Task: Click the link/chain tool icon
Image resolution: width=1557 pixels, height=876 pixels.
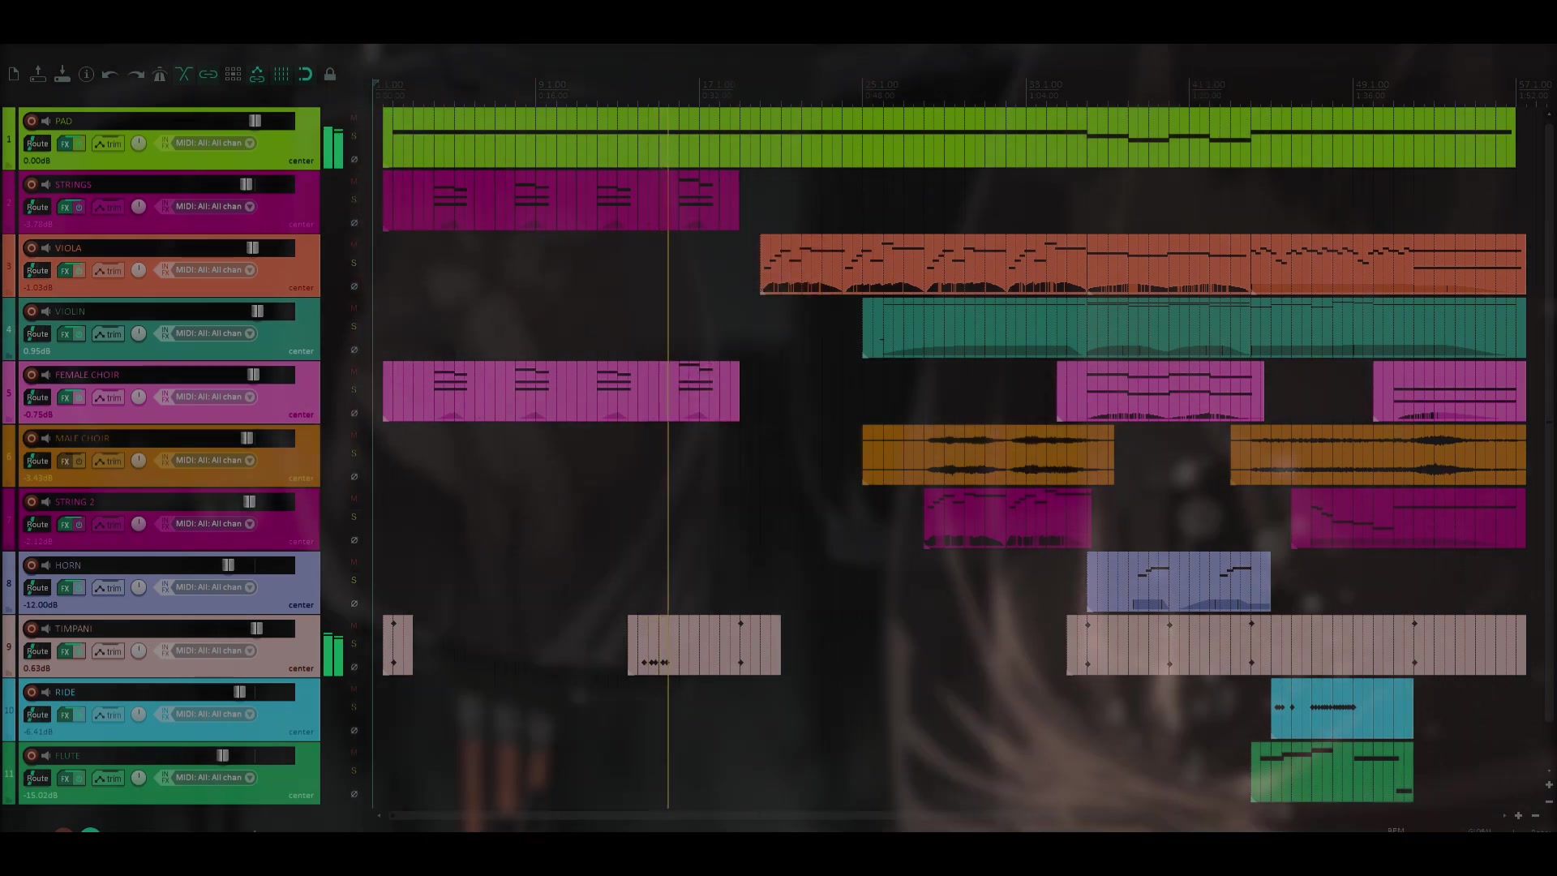Action: click(208, 74)
